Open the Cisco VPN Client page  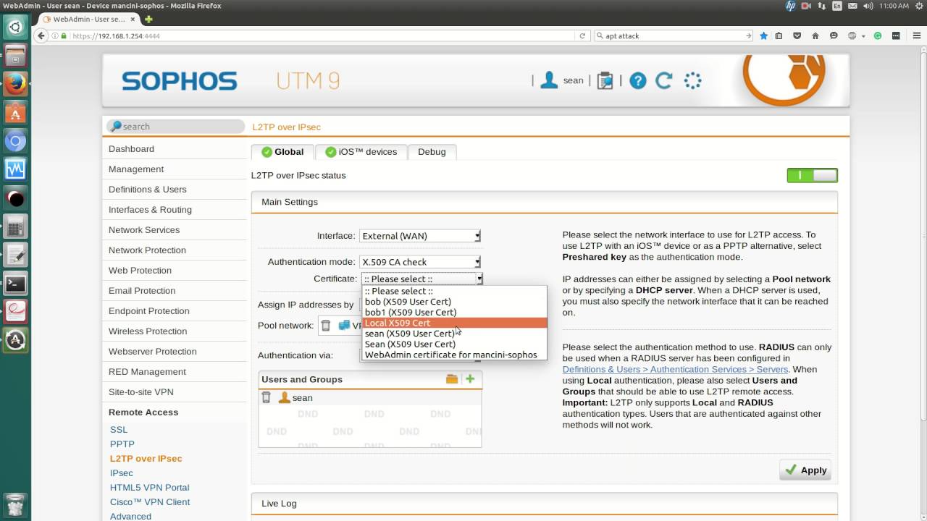tap(150, 502)
